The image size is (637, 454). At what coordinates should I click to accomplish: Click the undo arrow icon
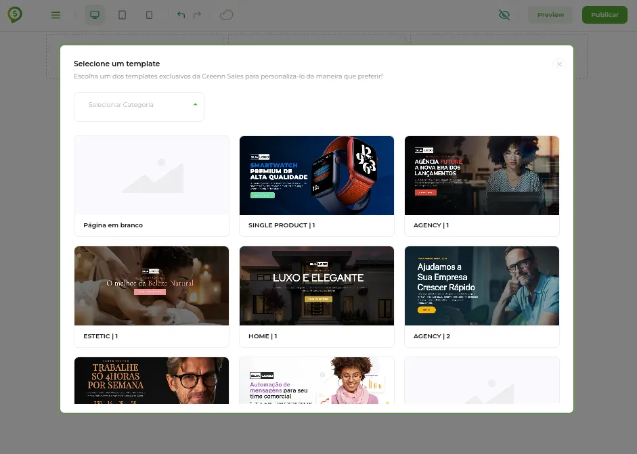(x=181, y=15)
